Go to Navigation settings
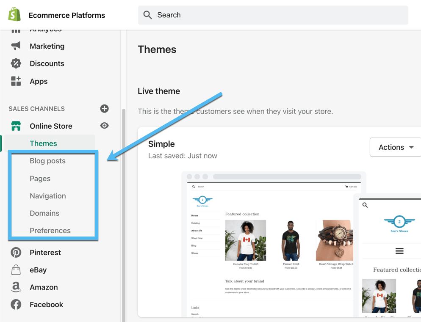Viewport: 421px width, 322px height. click(x=48, y=196)
